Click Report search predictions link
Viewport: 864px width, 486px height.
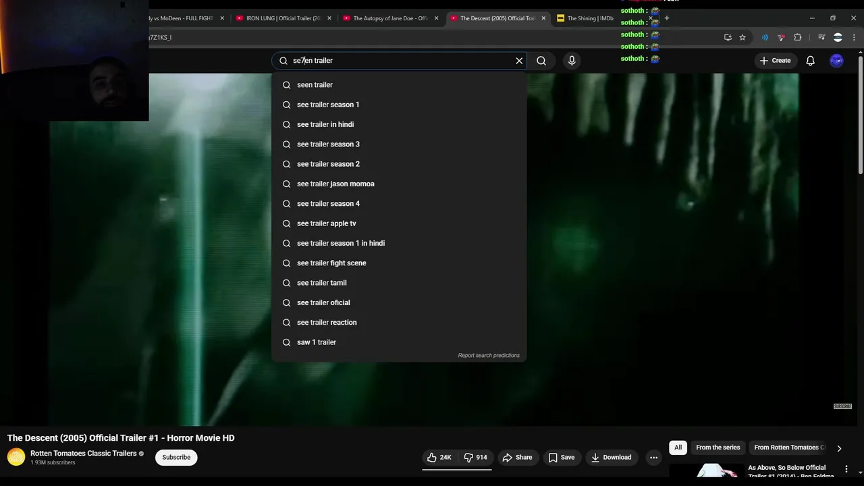click(489, 356)
